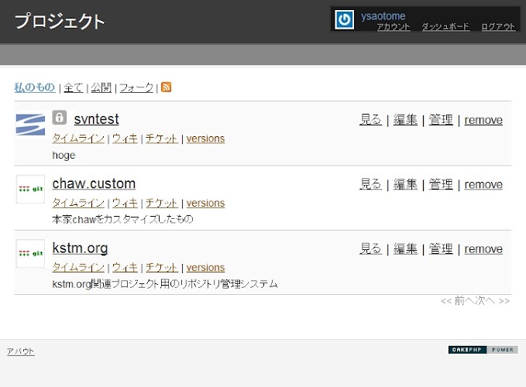Select the 公開 filter tab

101,87
